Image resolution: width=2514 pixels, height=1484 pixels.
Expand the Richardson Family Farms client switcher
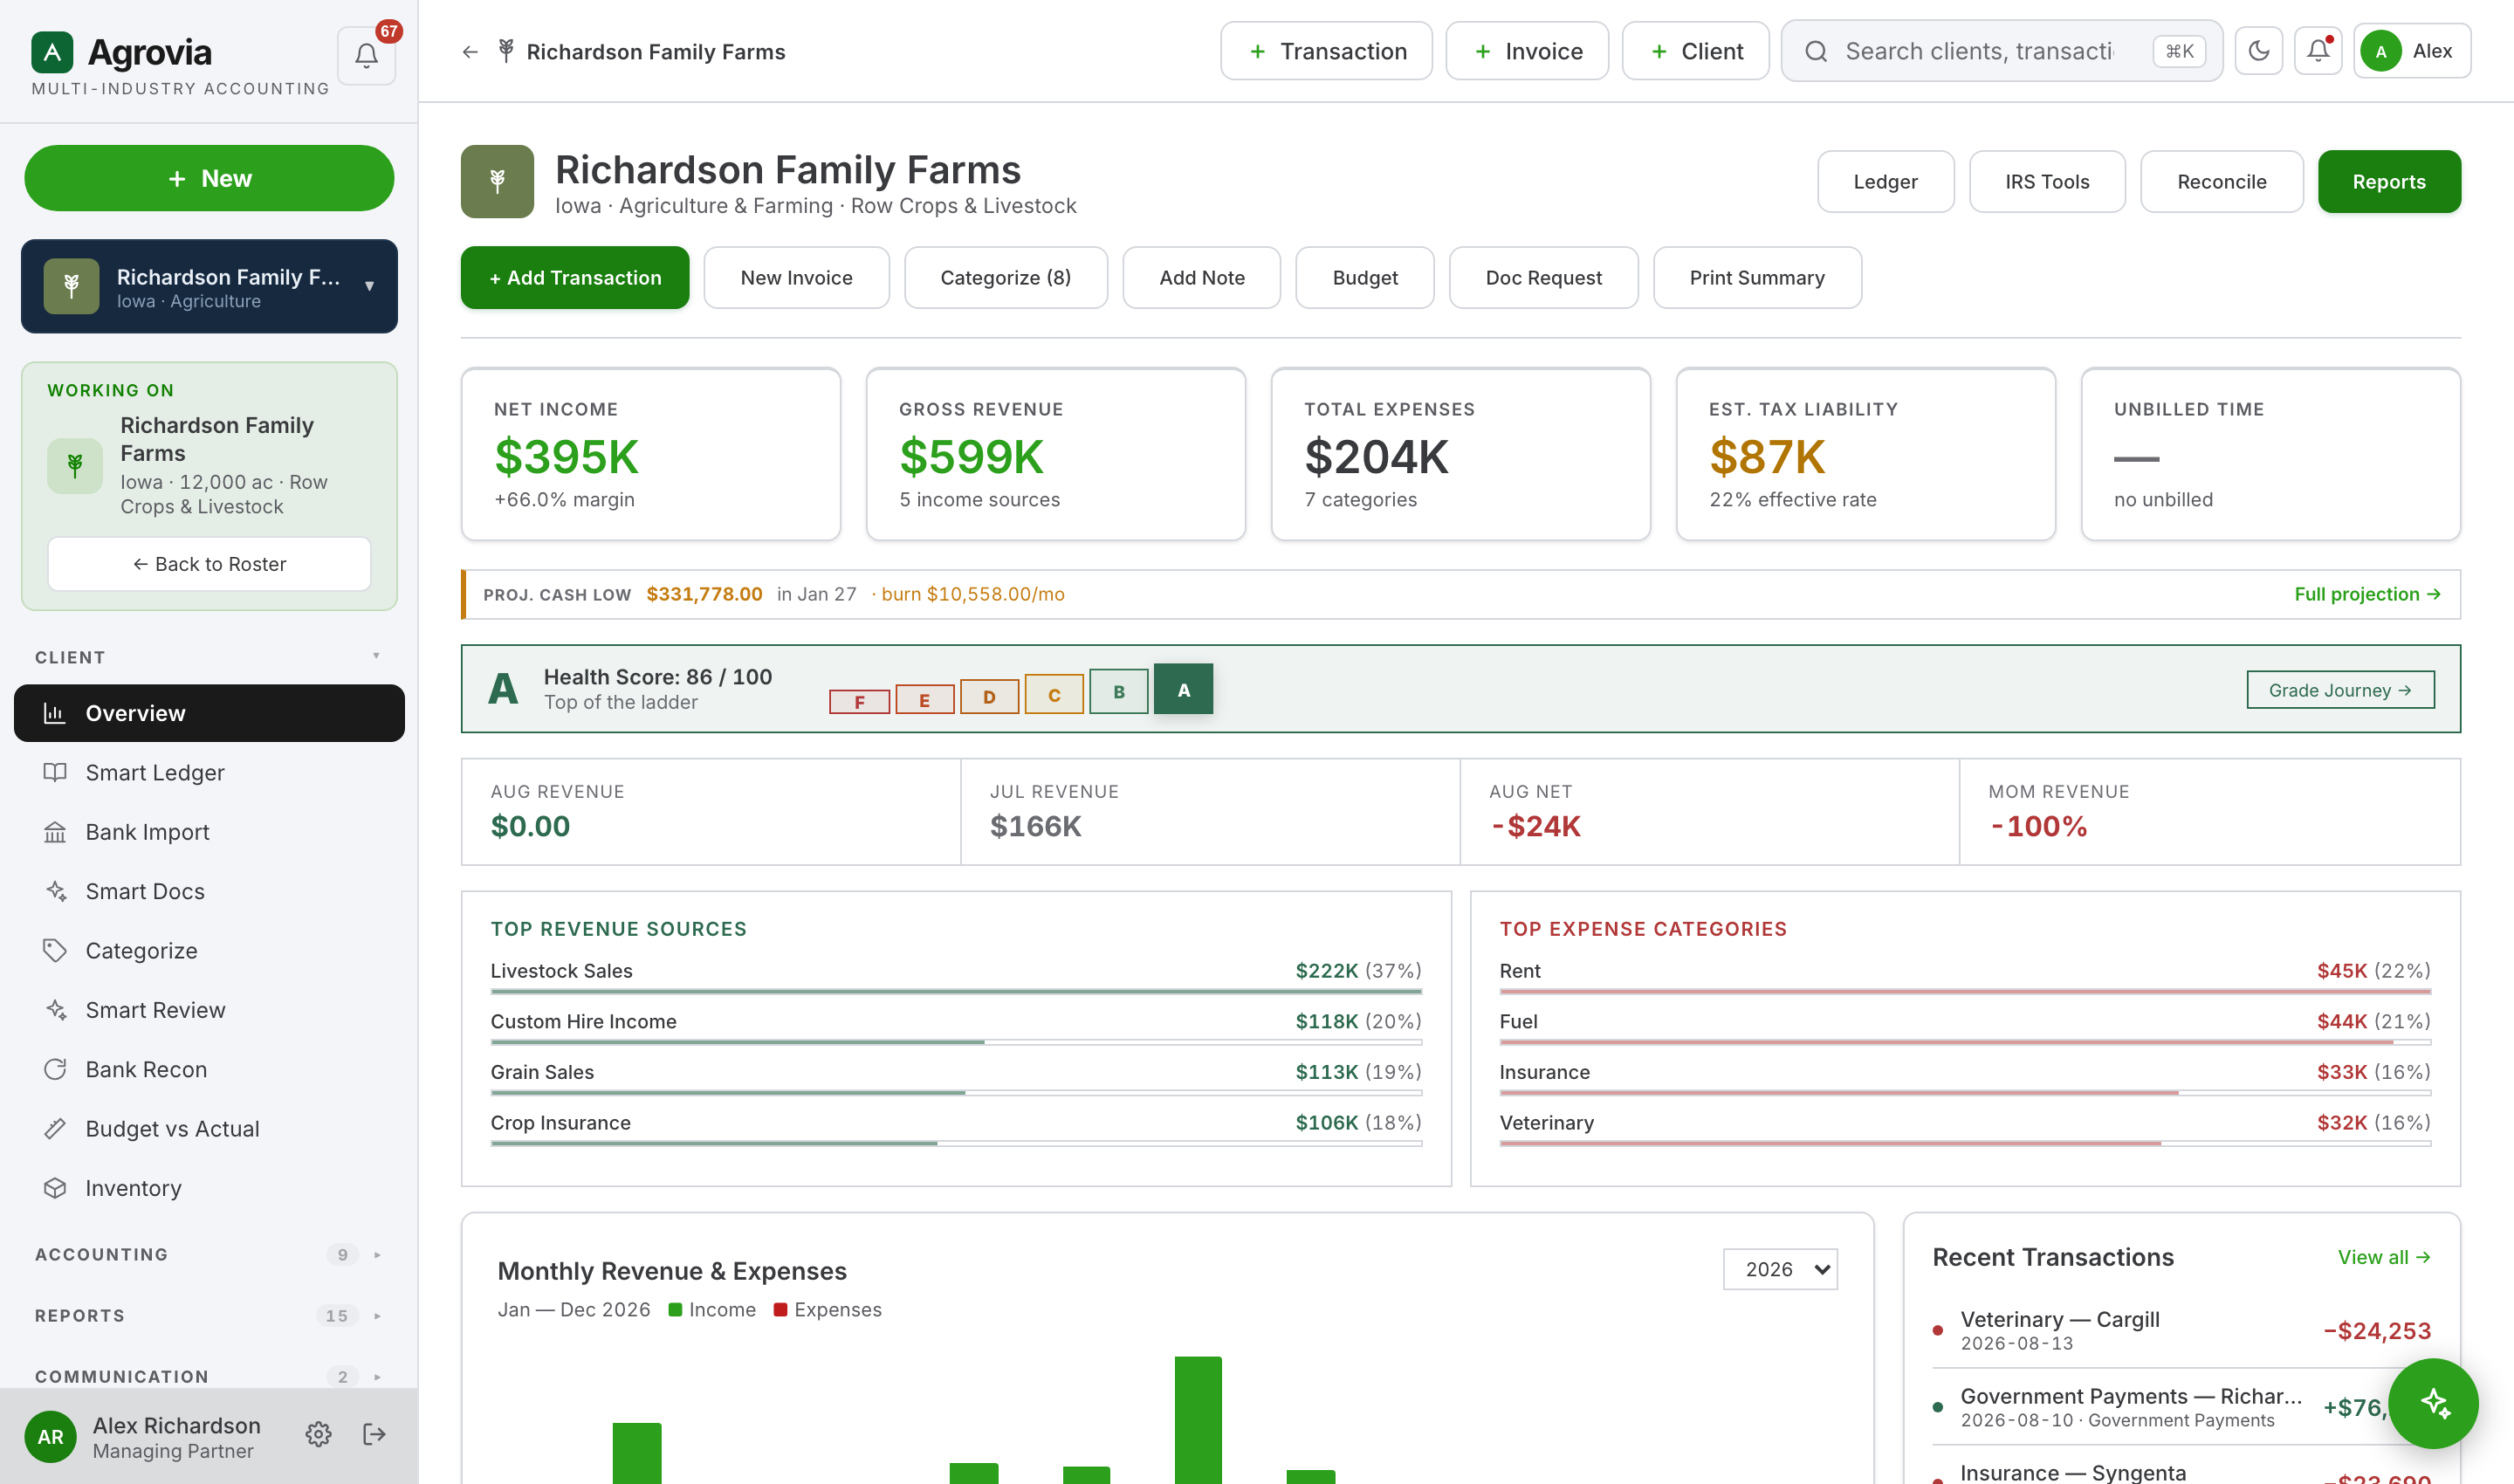pyautogui.click(x=209, y=286)
